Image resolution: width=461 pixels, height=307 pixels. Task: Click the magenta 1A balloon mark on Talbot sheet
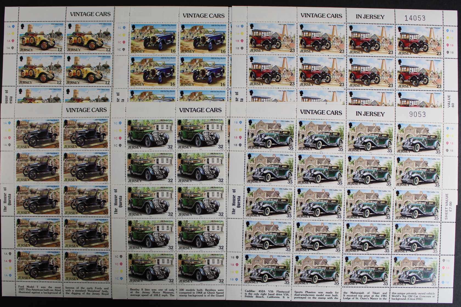pyautogui.click(x=13, y=41)
